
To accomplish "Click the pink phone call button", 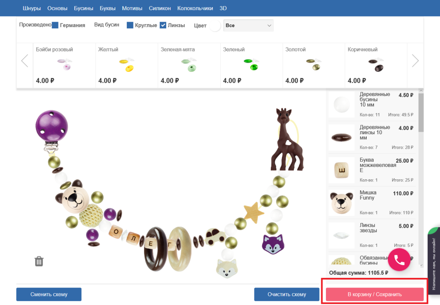I will 399,260.
